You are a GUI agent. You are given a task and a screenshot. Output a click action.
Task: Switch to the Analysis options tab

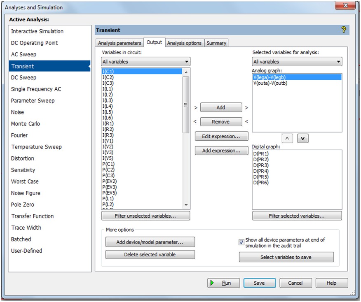point(184,42)
